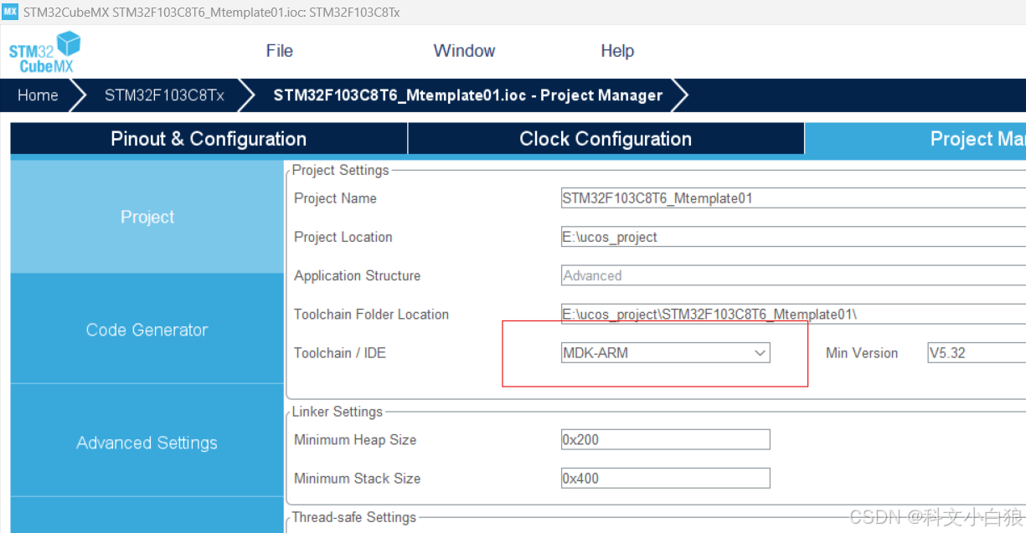Click the Min Version label
The image size is (1026, 533).
coord(862,353)
